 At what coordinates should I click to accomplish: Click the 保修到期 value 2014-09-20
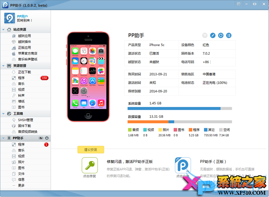[x=158, y=91]
